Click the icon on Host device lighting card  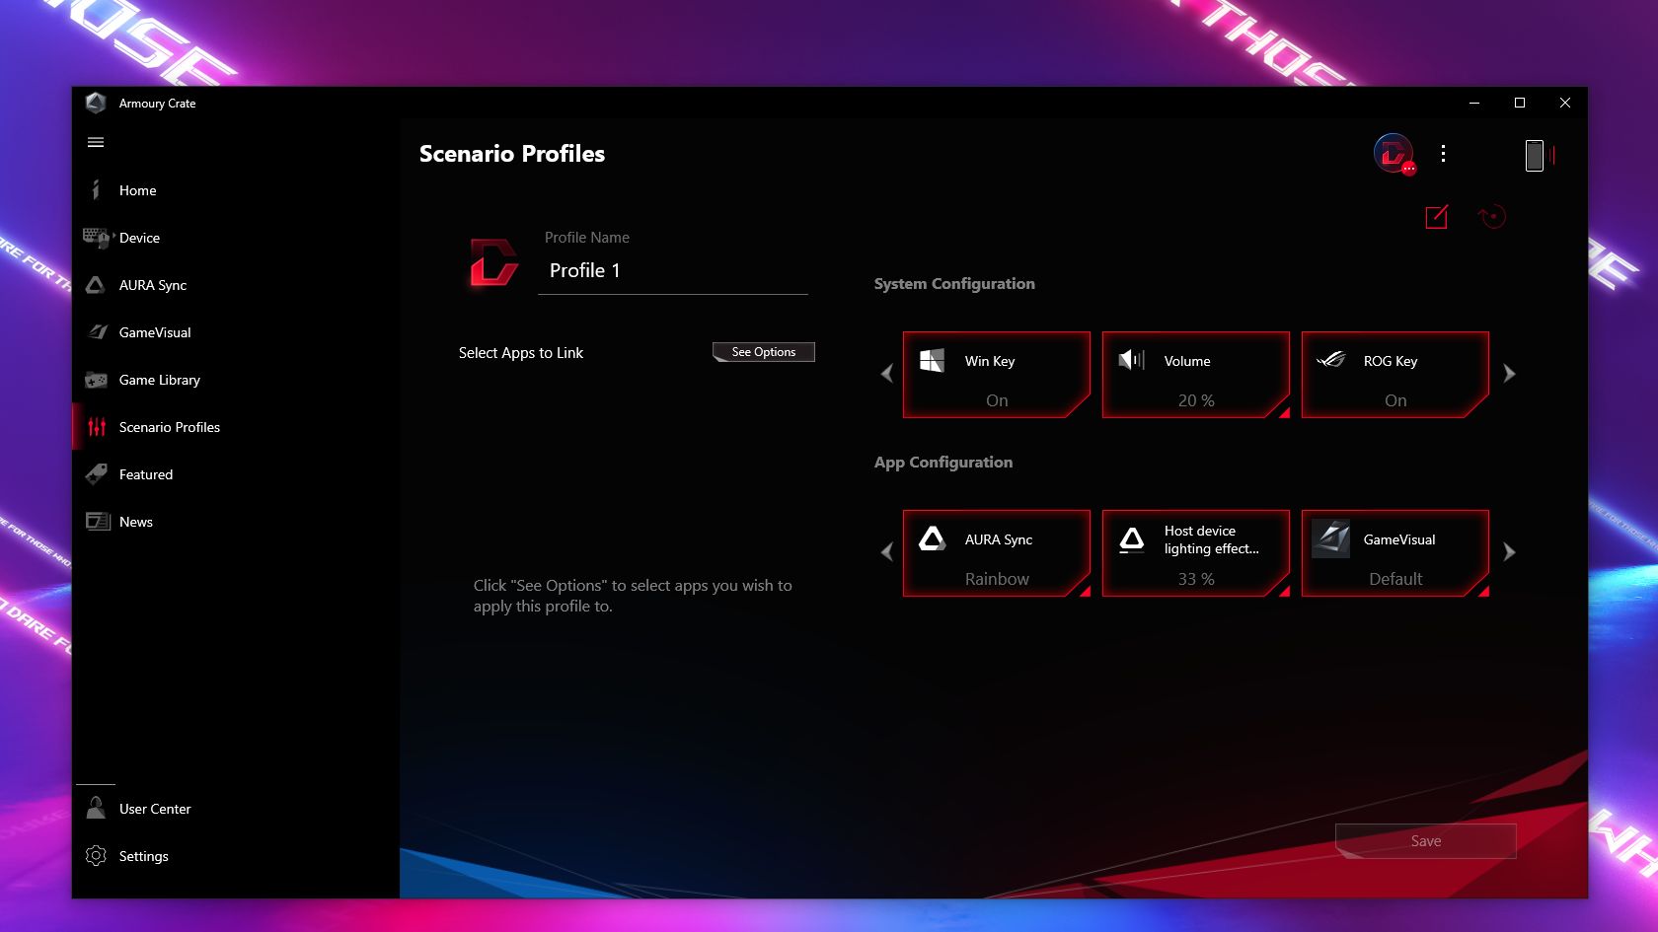click(x=1132, y=539)
